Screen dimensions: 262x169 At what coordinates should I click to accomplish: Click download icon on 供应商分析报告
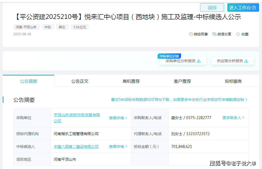(246, 61)
